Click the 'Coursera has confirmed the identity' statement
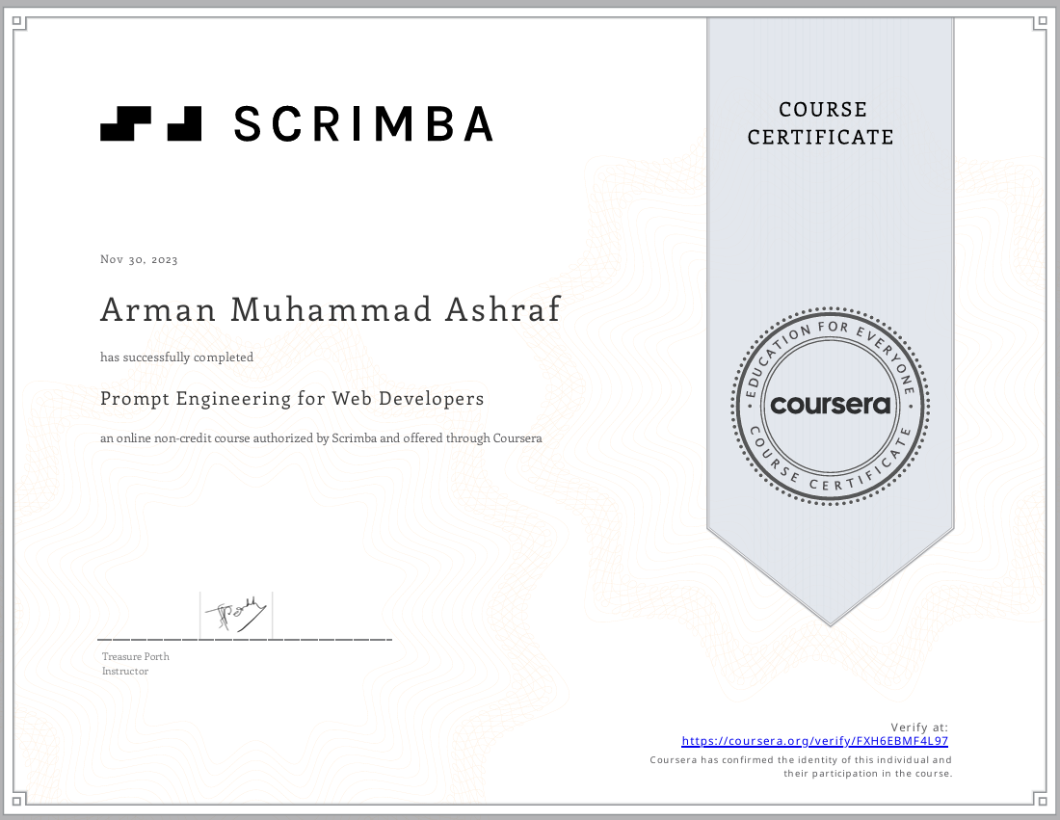This screenshot has height=820, width=1060. click(801, 767)
